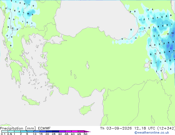175x135 pixels.
Task: Open the weatheronline.co.uk copyright link
Action: point(152,133)
